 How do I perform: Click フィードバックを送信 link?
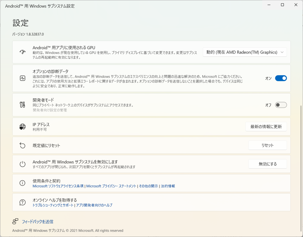(38, 222)
